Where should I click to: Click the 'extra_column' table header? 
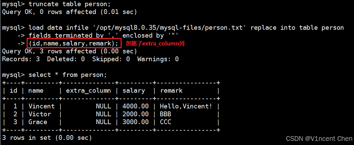click(88, 91)
